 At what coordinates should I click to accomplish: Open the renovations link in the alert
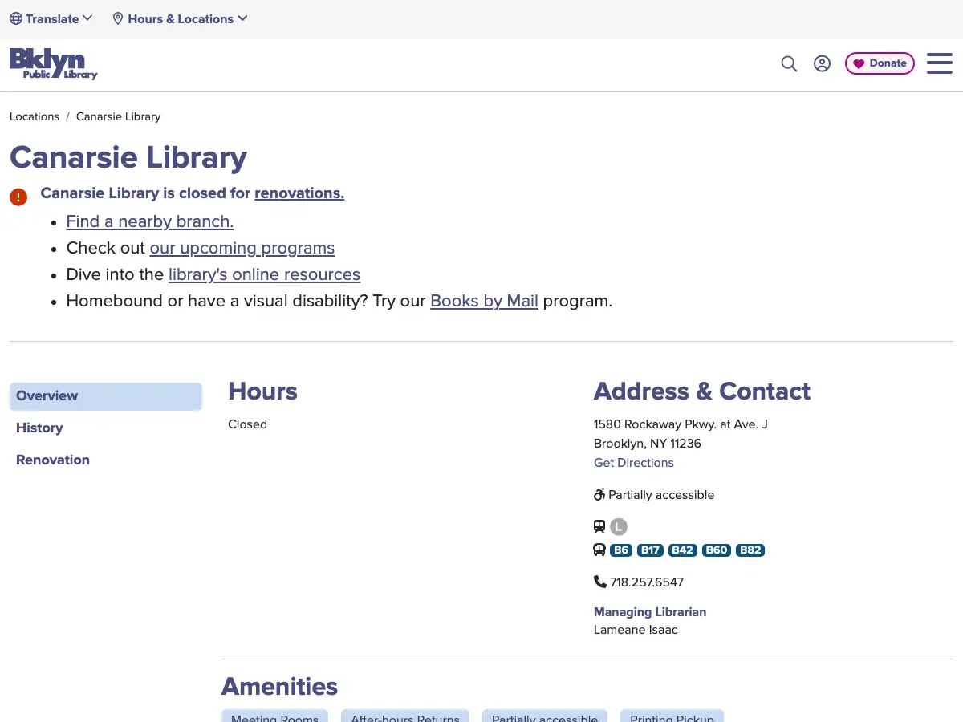(x=299, y=193)
